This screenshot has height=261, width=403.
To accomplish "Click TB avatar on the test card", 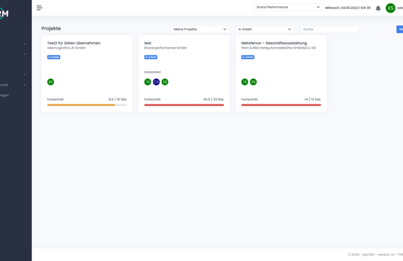I will coord(148,82).
